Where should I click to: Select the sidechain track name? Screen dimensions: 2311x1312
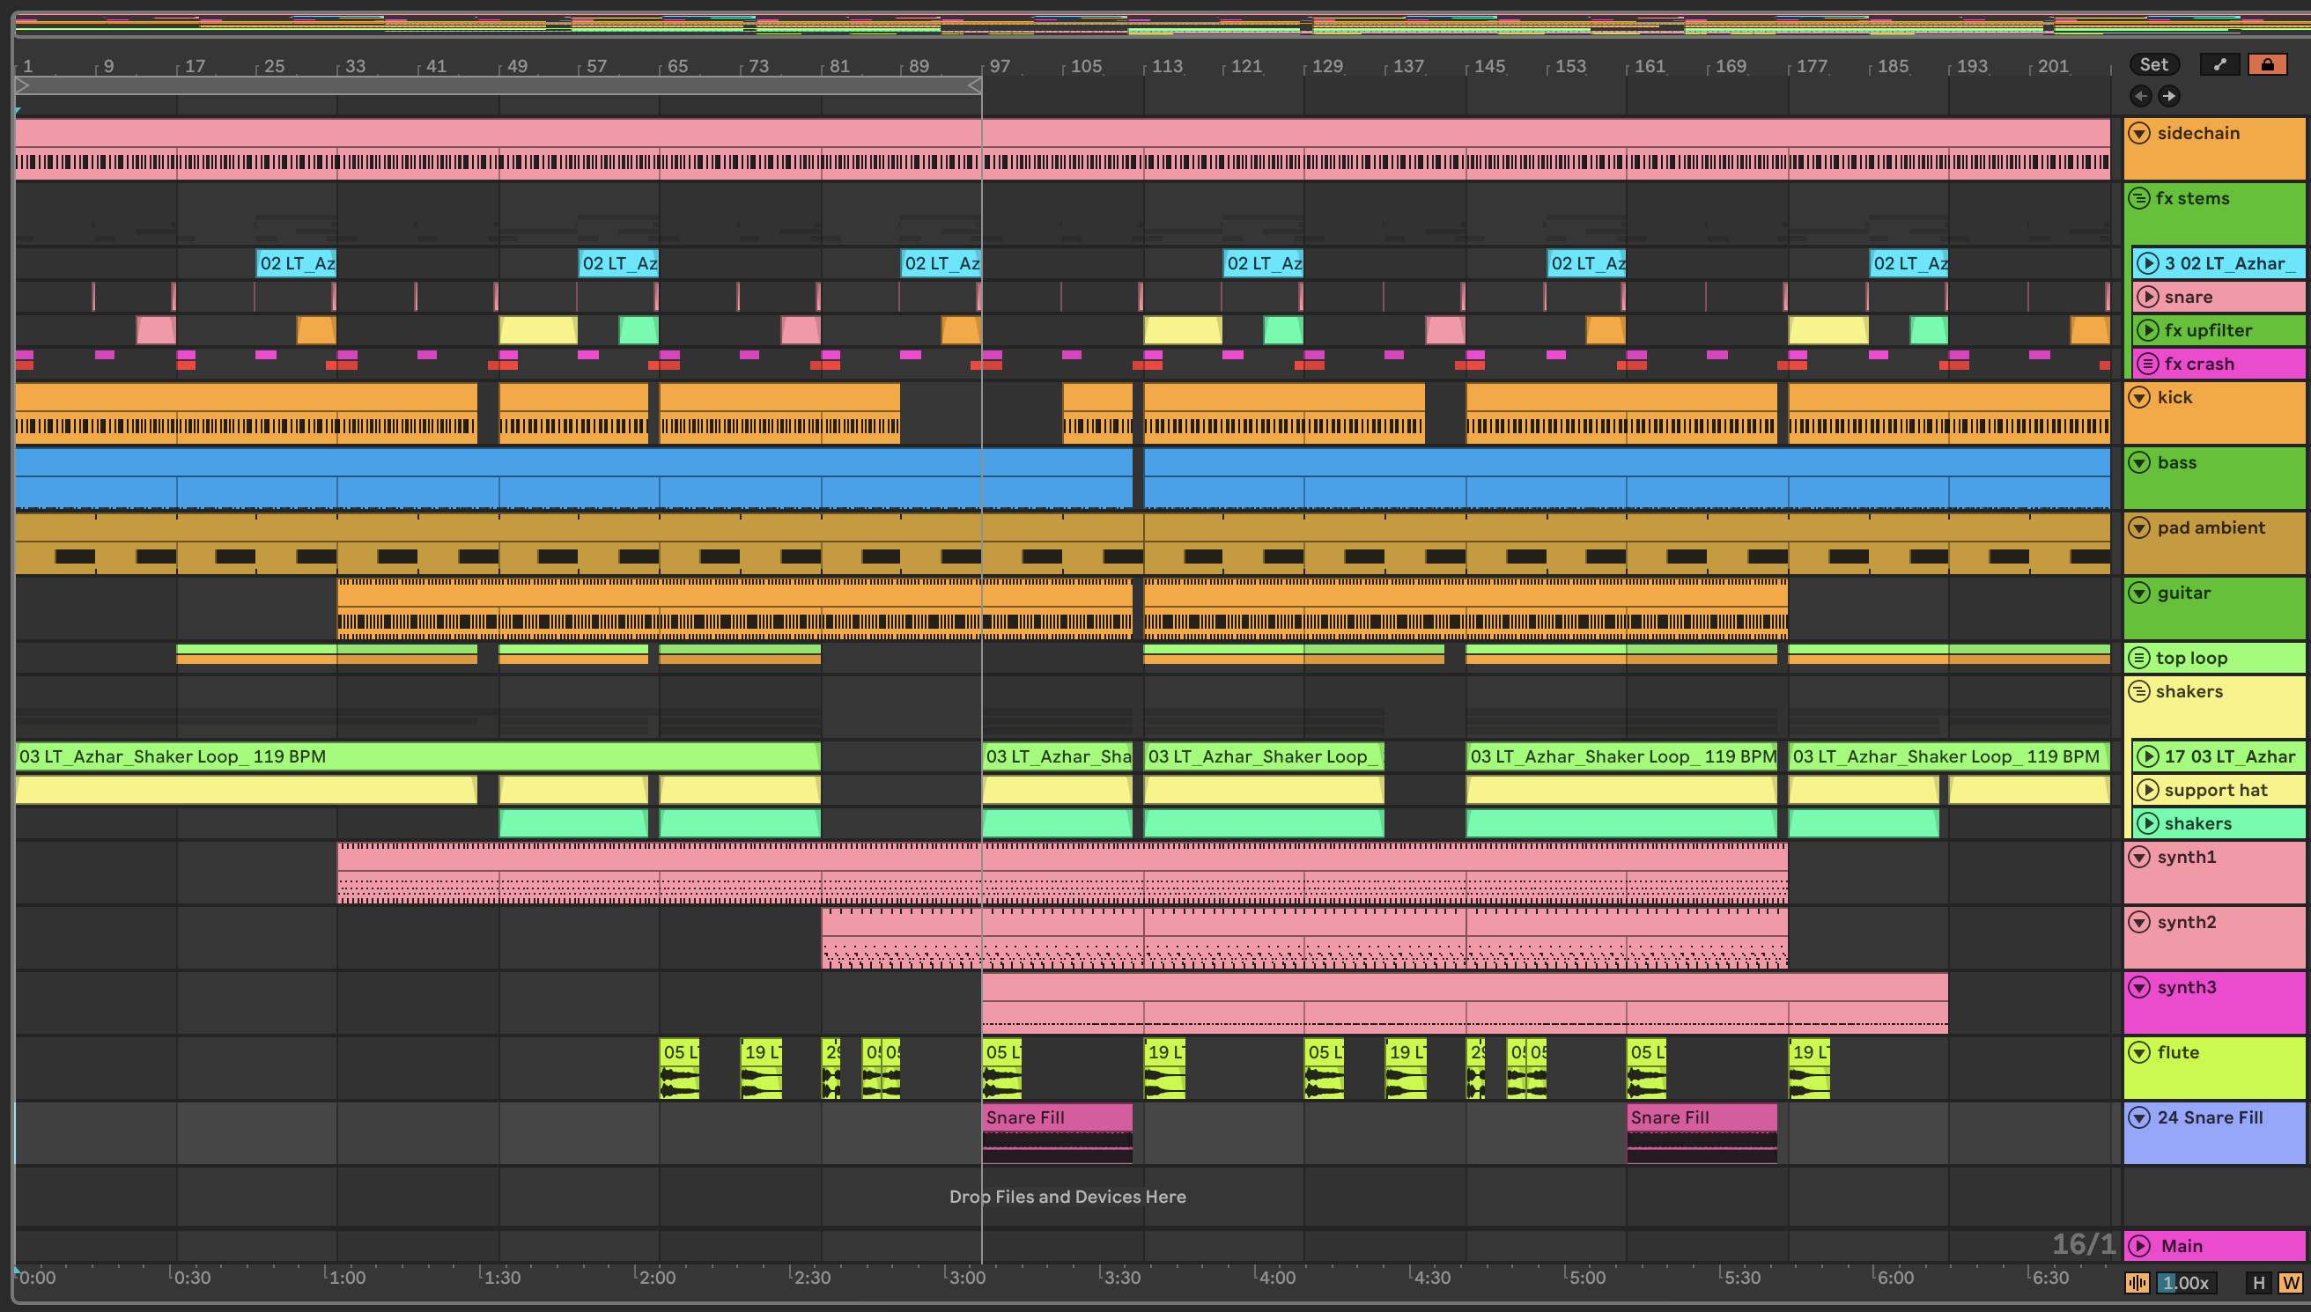tap(2198, 133)
